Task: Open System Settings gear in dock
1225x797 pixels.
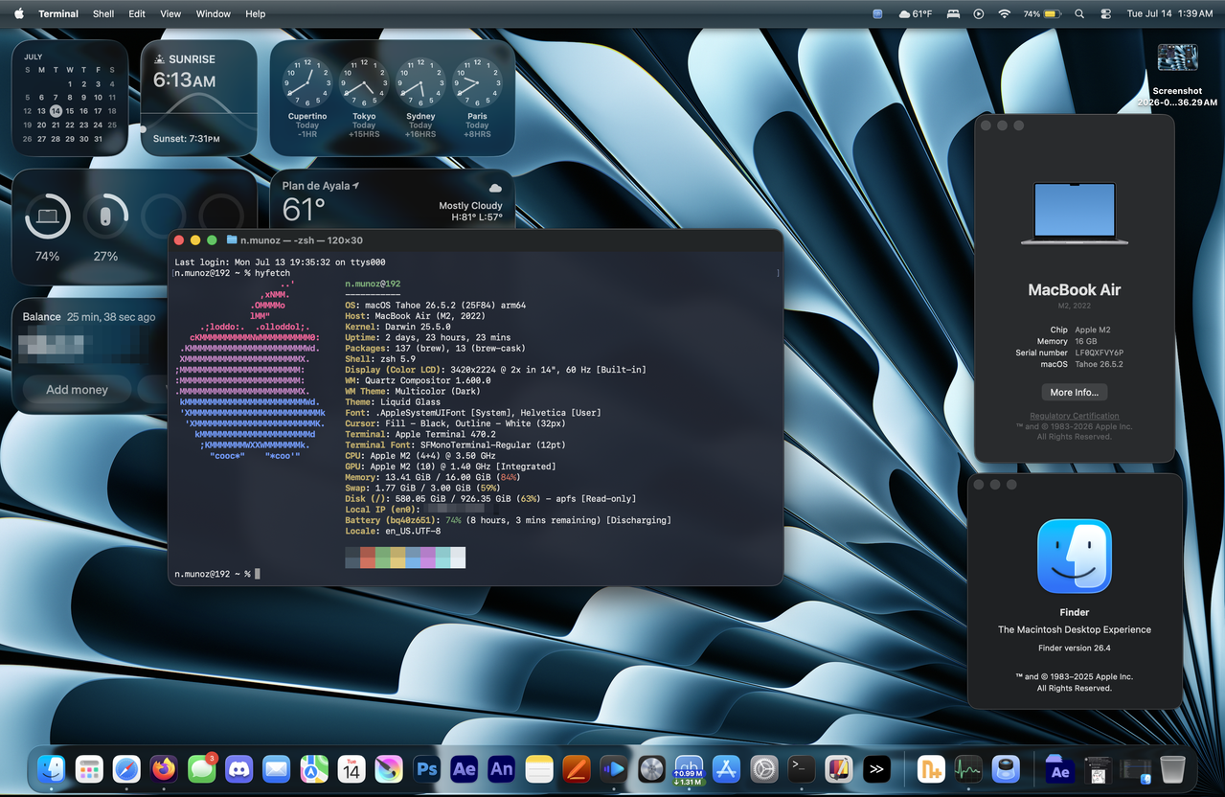Action: [764, 768]
